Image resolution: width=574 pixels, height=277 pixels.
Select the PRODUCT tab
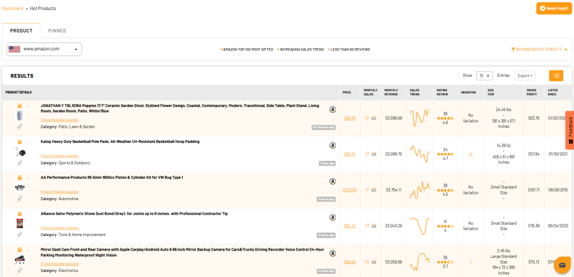21,31
